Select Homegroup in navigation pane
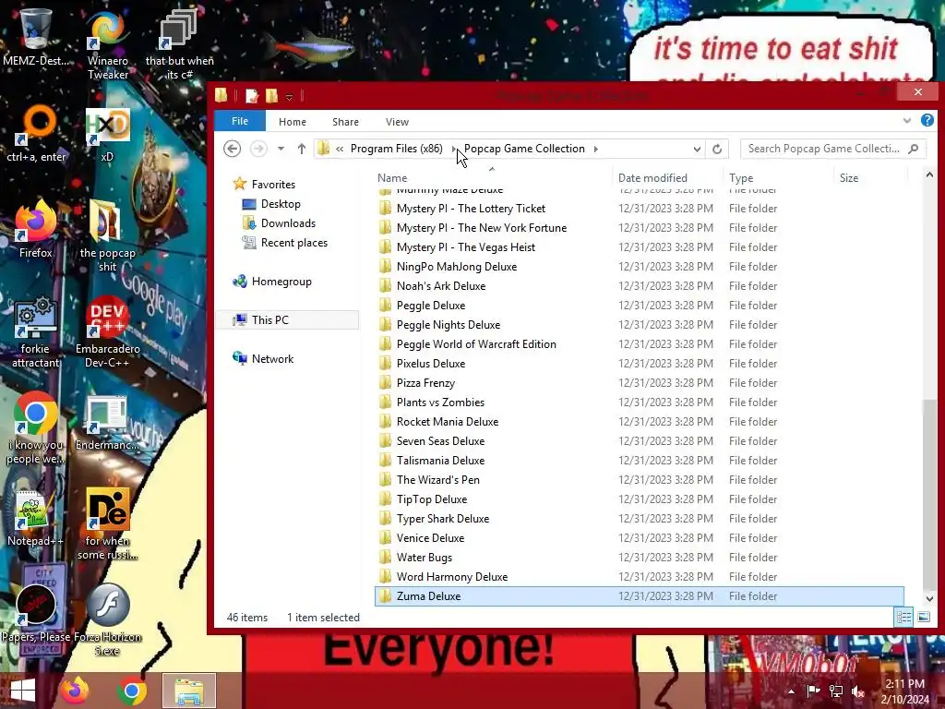 coord(281,282)
